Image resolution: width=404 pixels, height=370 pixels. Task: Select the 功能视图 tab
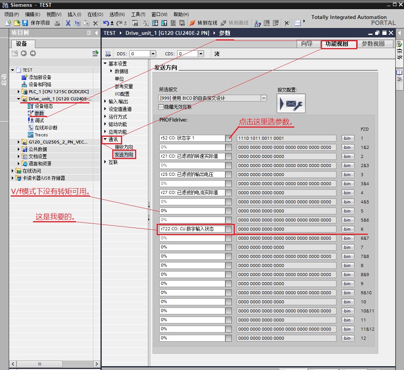click(x=338, y=44)
